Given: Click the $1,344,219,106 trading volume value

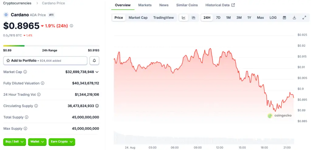Looking at the screenshot, I should coord(87,95).
